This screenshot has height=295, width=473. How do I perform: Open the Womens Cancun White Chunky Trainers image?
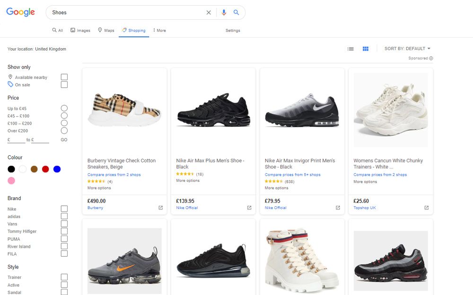pyautogui.click(x=391, y=110)
